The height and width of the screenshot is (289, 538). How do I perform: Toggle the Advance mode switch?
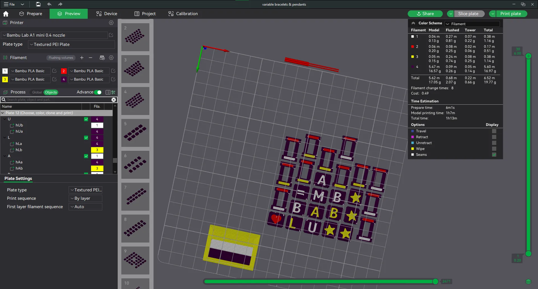[98, 92]
